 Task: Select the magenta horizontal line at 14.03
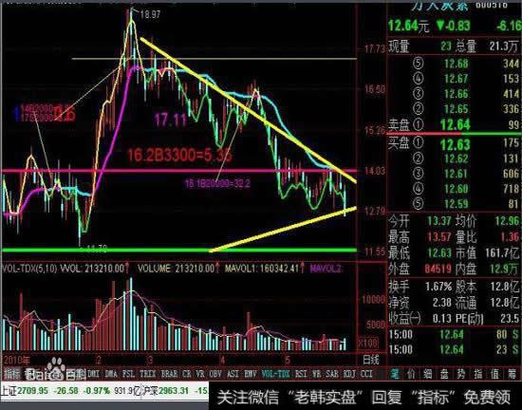179,172
